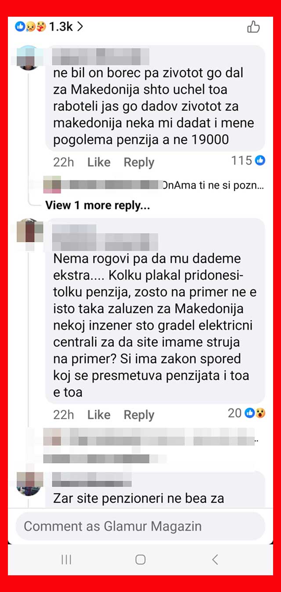Viewport: 281px width, 592px height.
Task: Open Android recent apps button
Action: [66, 559]
